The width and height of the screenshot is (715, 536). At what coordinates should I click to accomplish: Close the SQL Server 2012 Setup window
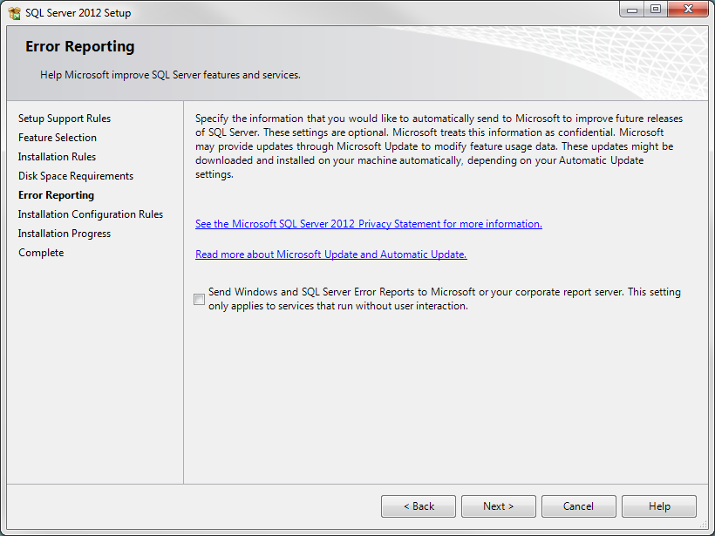pos(689,9)
